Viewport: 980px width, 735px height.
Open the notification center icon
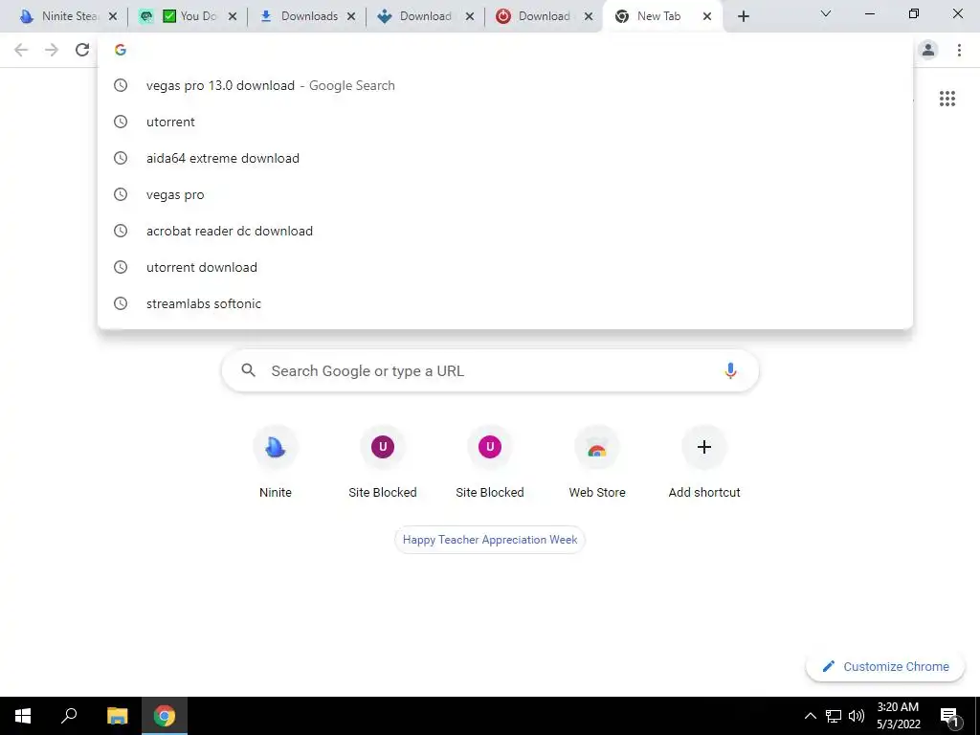[949, 716]
